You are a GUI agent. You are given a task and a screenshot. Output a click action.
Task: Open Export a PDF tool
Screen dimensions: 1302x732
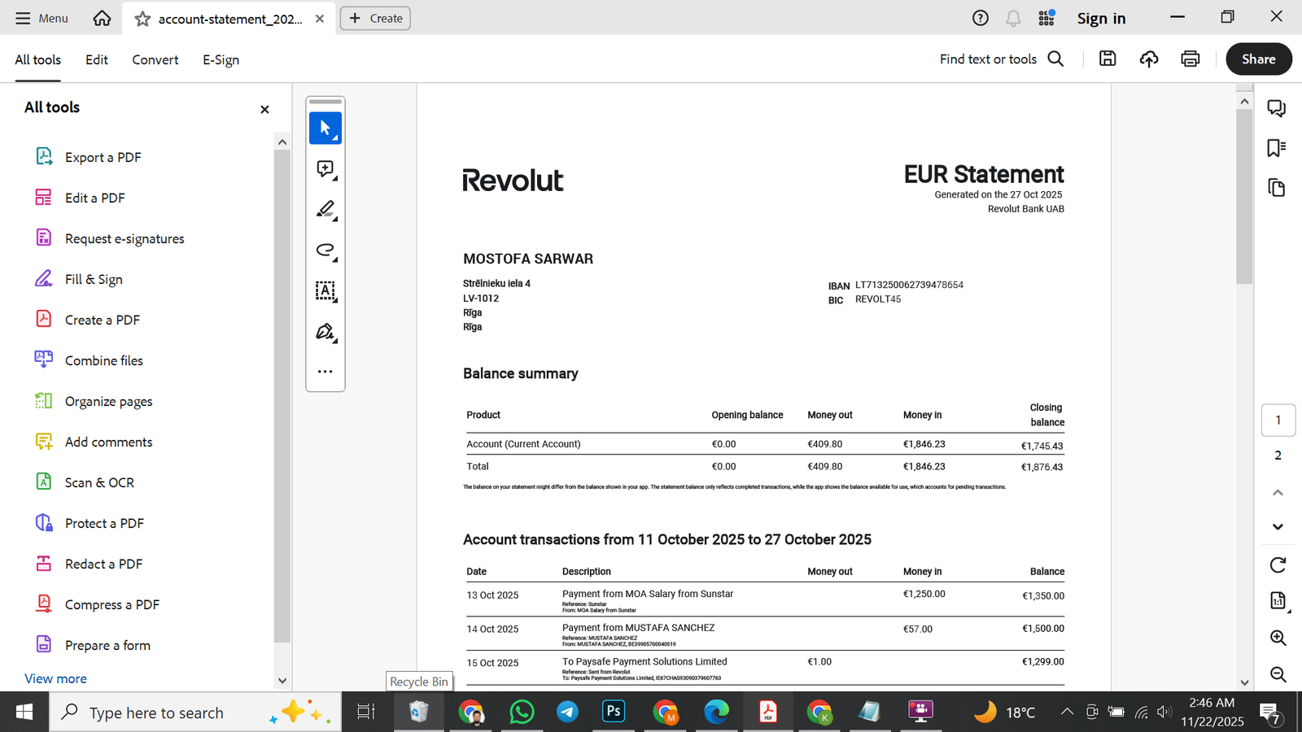point(102,156)
